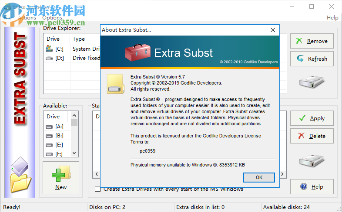Viewport: 342px width, 212px height.
Task: Select drive [C:] in Drive Explorer
Action: [x=59, y=49]
